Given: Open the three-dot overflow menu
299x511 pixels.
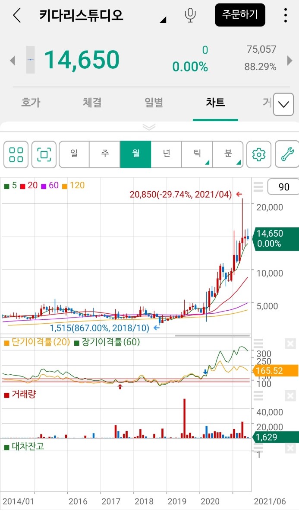Looking at the screenshot, I should 285,15.
